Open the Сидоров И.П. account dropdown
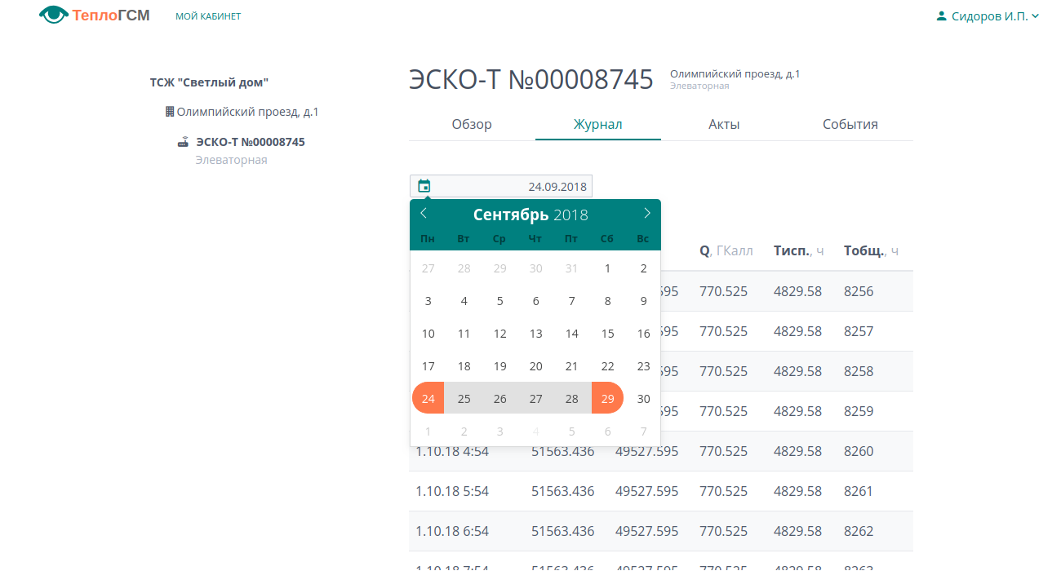 point(988,15)
